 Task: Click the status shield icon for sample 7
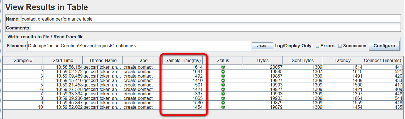[x=223, y=94]
